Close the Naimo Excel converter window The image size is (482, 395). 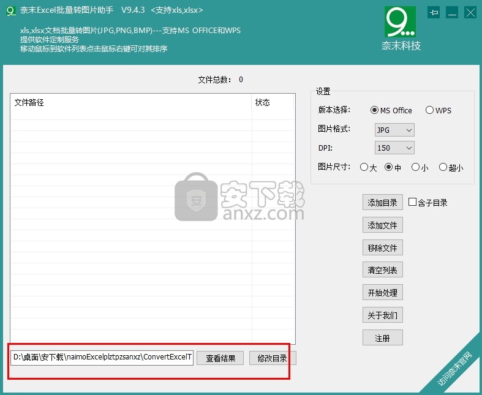pos(470,13)
